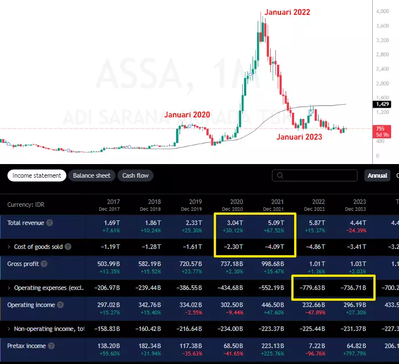Click the -231.37 B non-operating income value
Image resolution: width=399 pixels, height=364 pixels.
tap(353, 329)
